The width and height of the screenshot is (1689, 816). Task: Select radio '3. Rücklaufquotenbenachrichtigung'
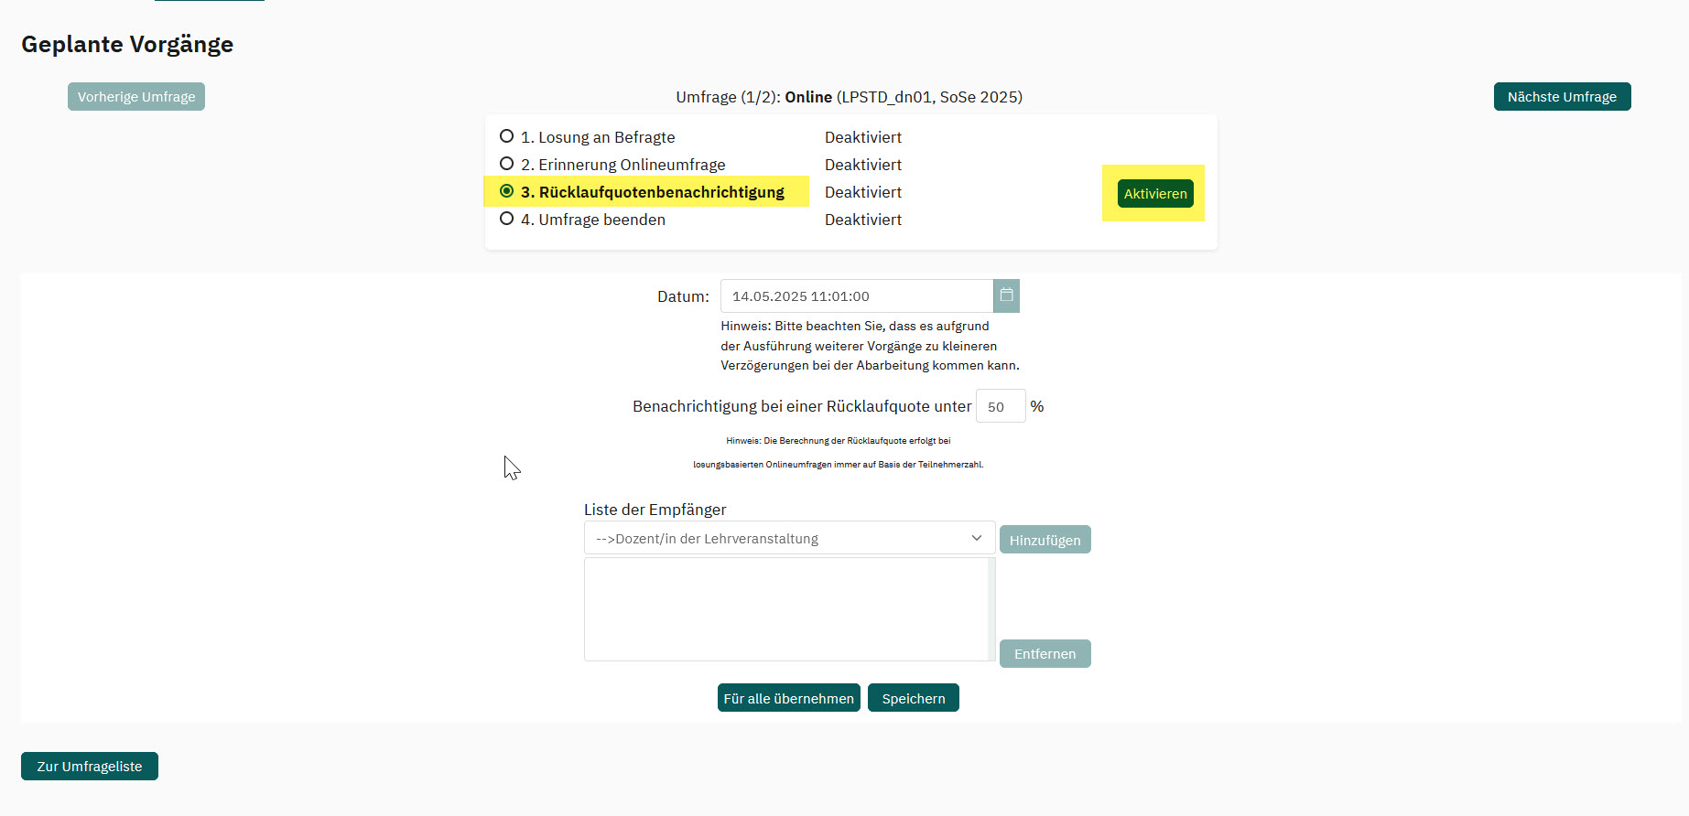(506, 191)
